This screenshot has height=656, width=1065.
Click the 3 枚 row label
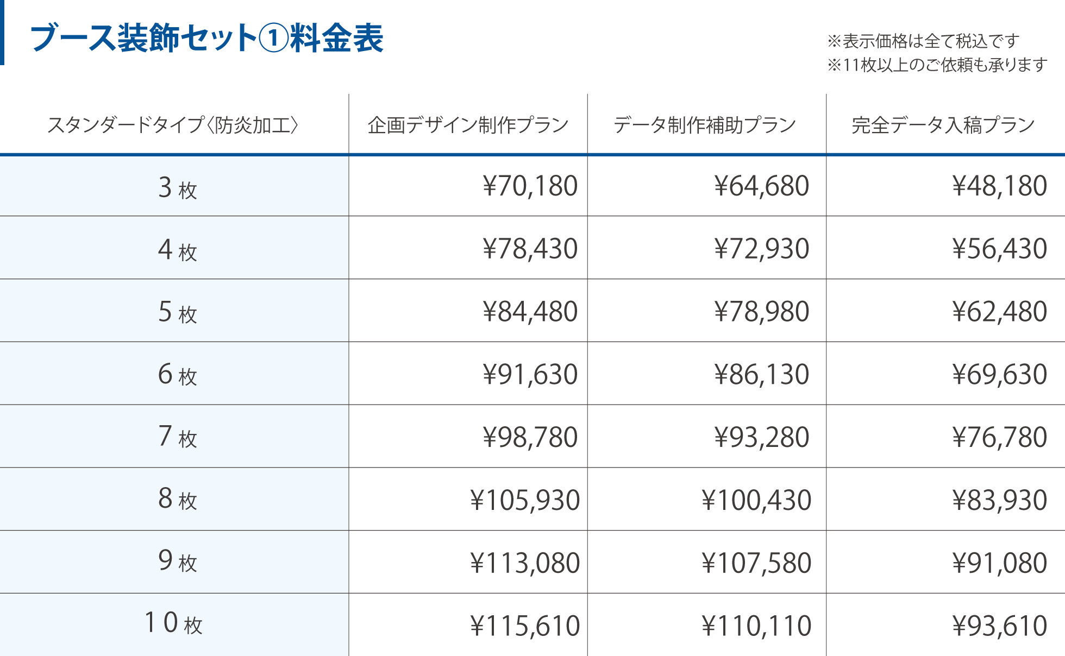177,188
